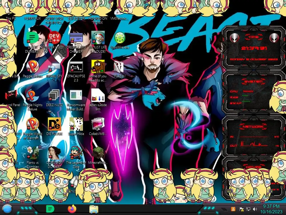Open the taskbar clock showing 9:37 PM
This screenshot has height=215, width=286.
(271, 209)
